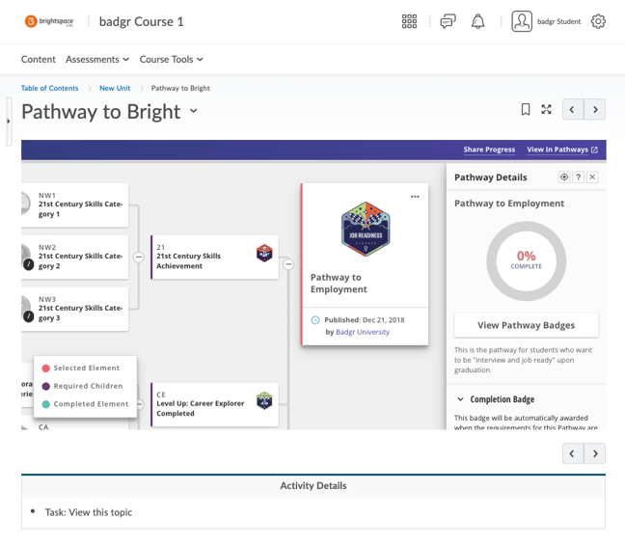
Task: Open the Content navigation tab
Action: point(39,60)
